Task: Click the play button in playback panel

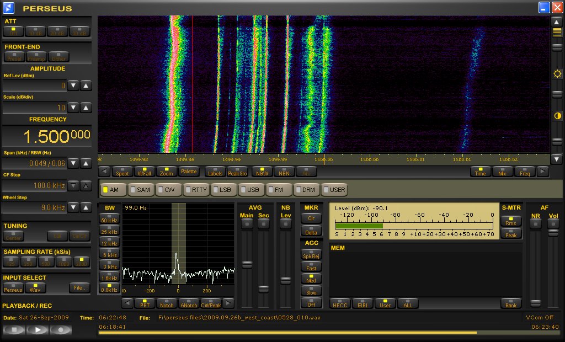Action: coord(38,329)
